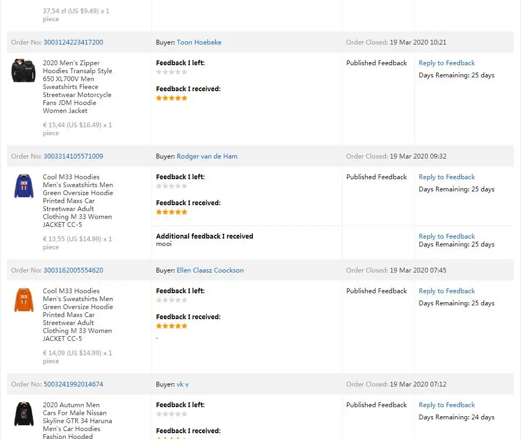Image resolution: width=521 pixels, height=439 pixels.
Task: Open order number 5003241992014674
Action: (x=73, y=384)
